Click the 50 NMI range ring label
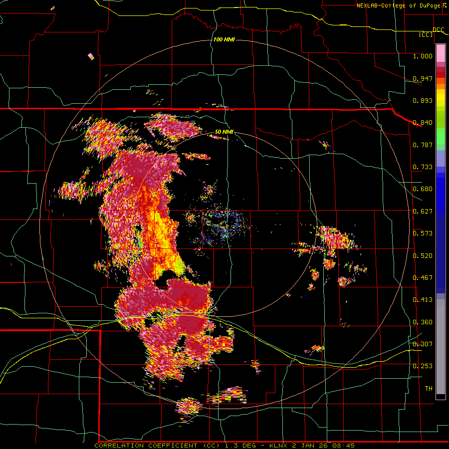The height and width of the screenshot is (449, 449). pos(224,132)
